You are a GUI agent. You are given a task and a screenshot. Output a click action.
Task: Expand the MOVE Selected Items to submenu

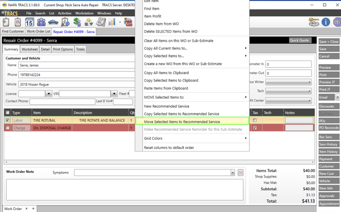pos(246,97)
